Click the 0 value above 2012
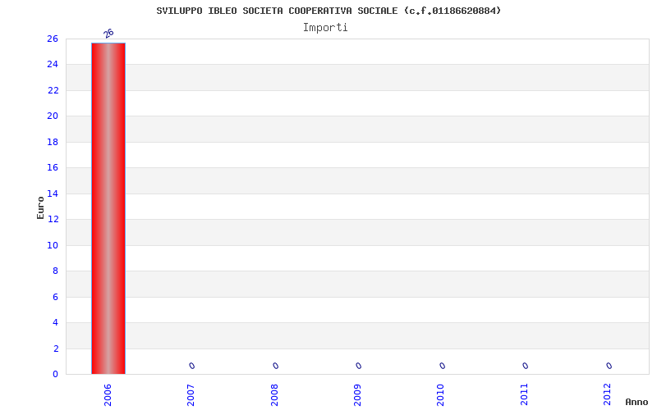The height and width of the screenshot is (410, 657). click(609, 366)
